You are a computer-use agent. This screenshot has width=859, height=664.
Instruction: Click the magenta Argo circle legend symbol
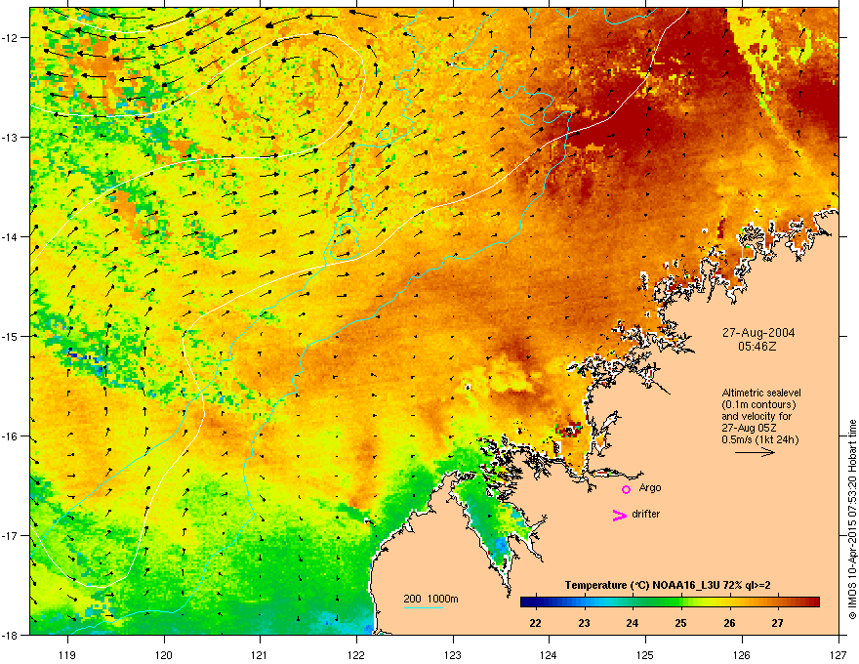pos(626,489)
